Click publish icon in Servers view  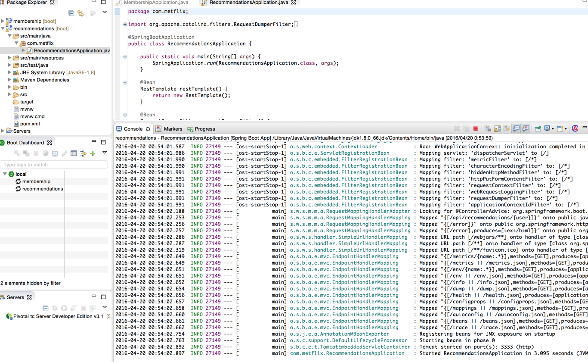click(93, 308)
